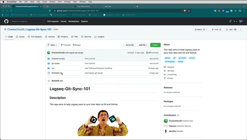
Task: Switch to the Pull requests repo tab
Action: (x=35, y=37)
